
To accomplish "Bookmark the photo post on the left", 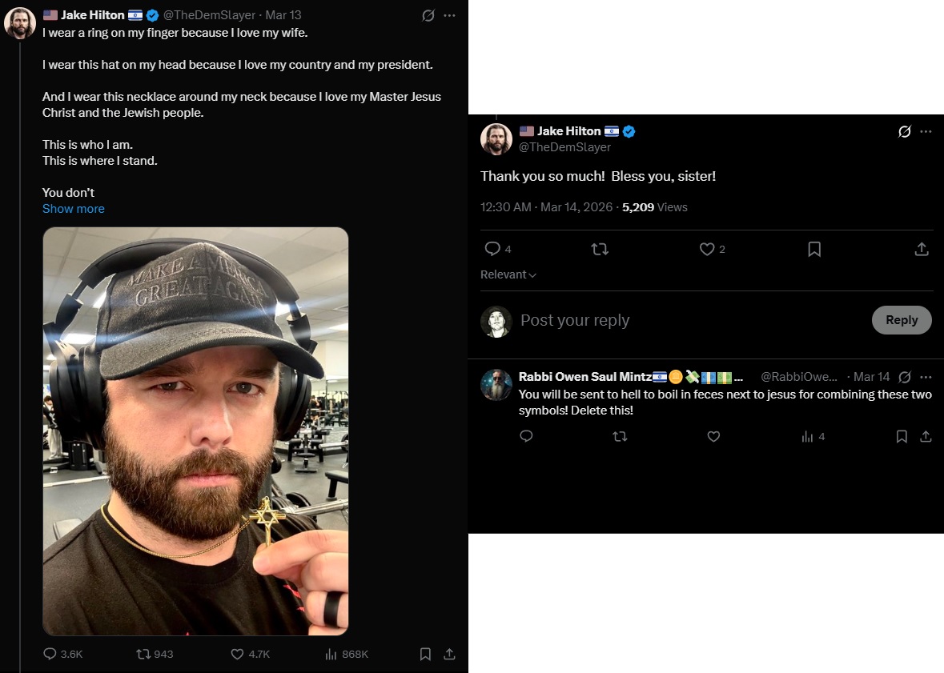I will 426,654.
